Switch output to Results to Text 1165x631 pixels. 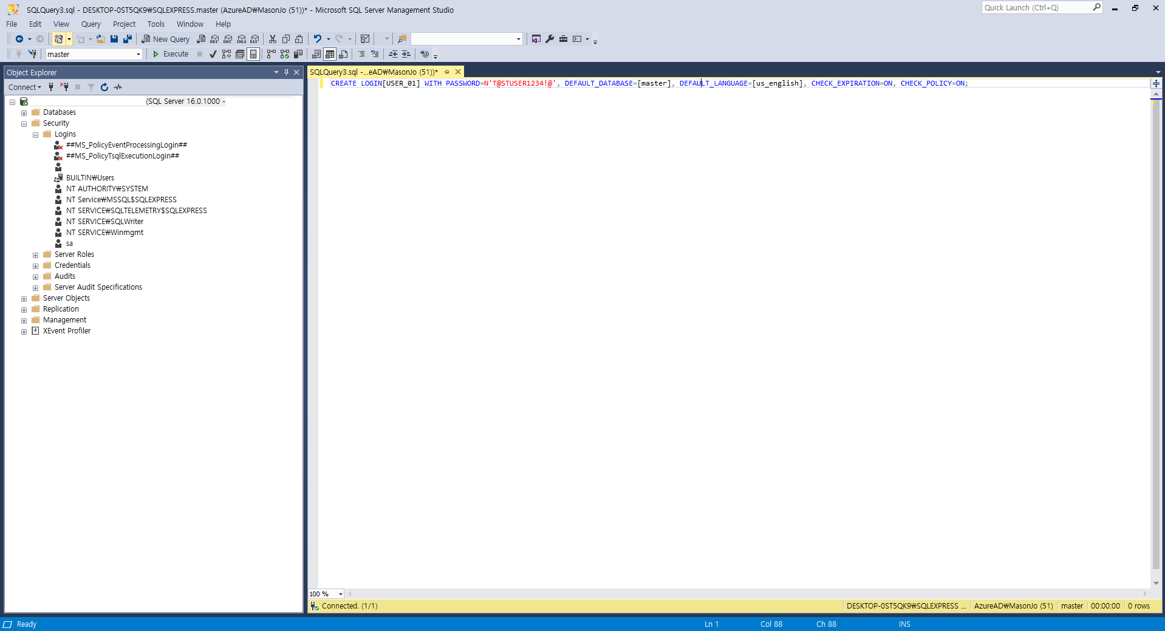pyautogui.click(x=316, y=54)
